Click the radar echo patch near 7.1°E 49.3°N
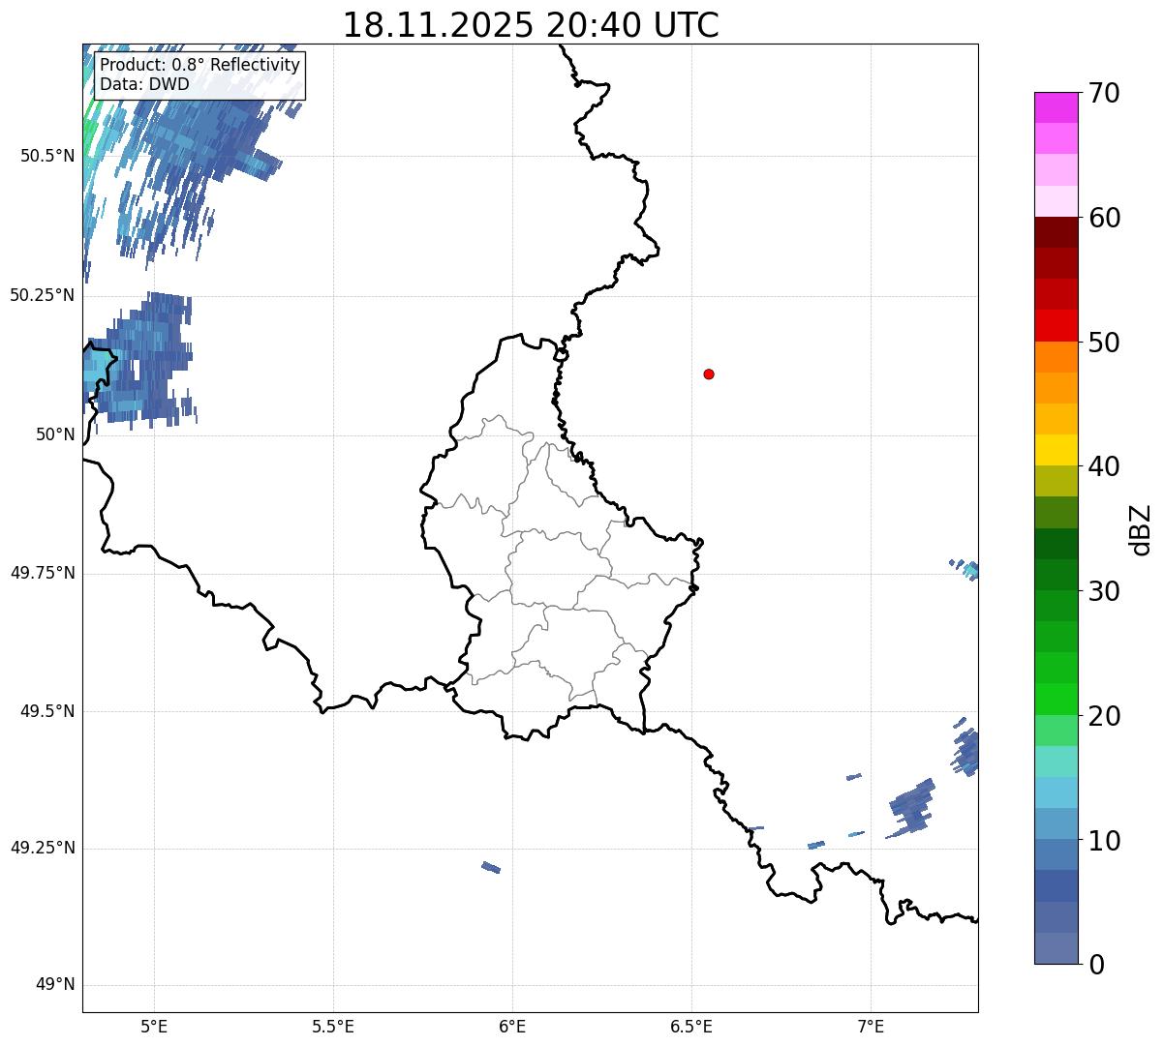Viewport: 1164px width, 1046px height. pyautogui.click(x=911, y=808)
